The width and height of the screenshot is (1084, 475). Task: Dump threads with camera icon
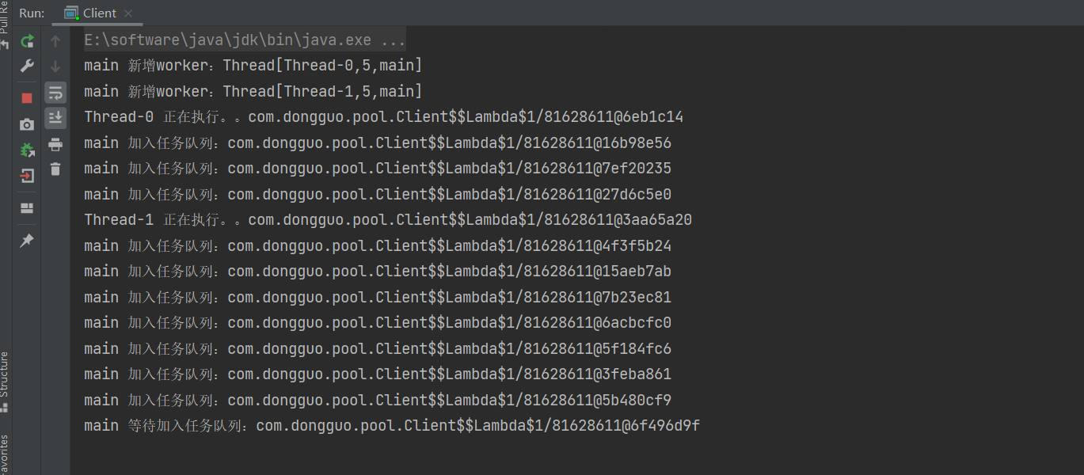click(27, 124)
